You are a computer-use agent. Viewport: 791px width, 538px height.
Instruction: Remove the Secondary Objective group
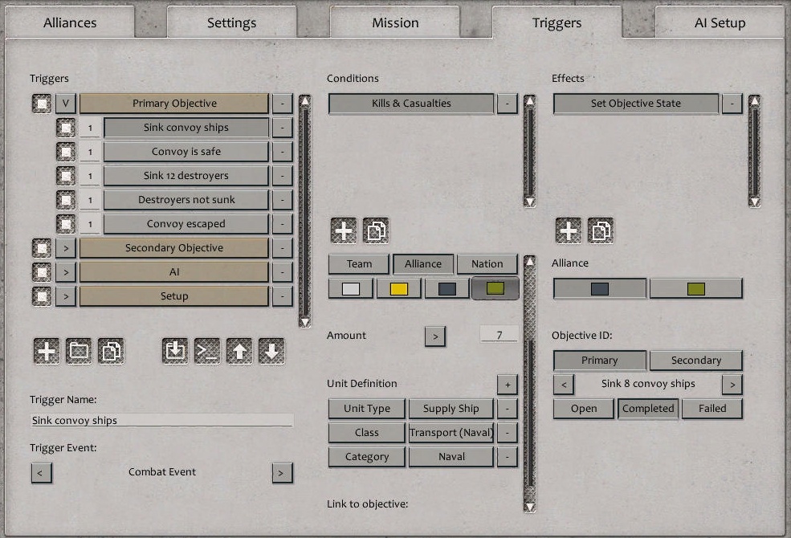[x=283, y=248]
